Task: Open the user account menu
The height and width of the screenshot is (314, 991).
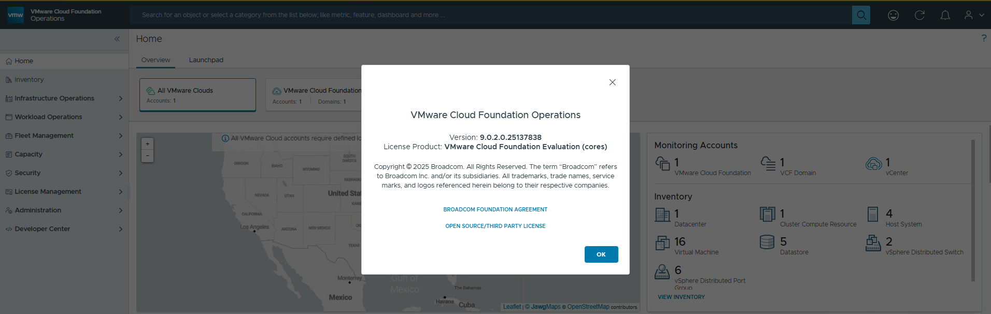Action: pyautogui.click(x=973, y=15)
